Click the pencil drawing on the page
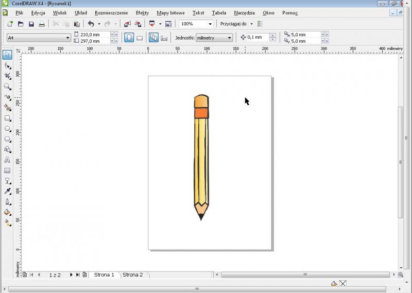Viewport: 412px width, 293px height. point(201,160)
